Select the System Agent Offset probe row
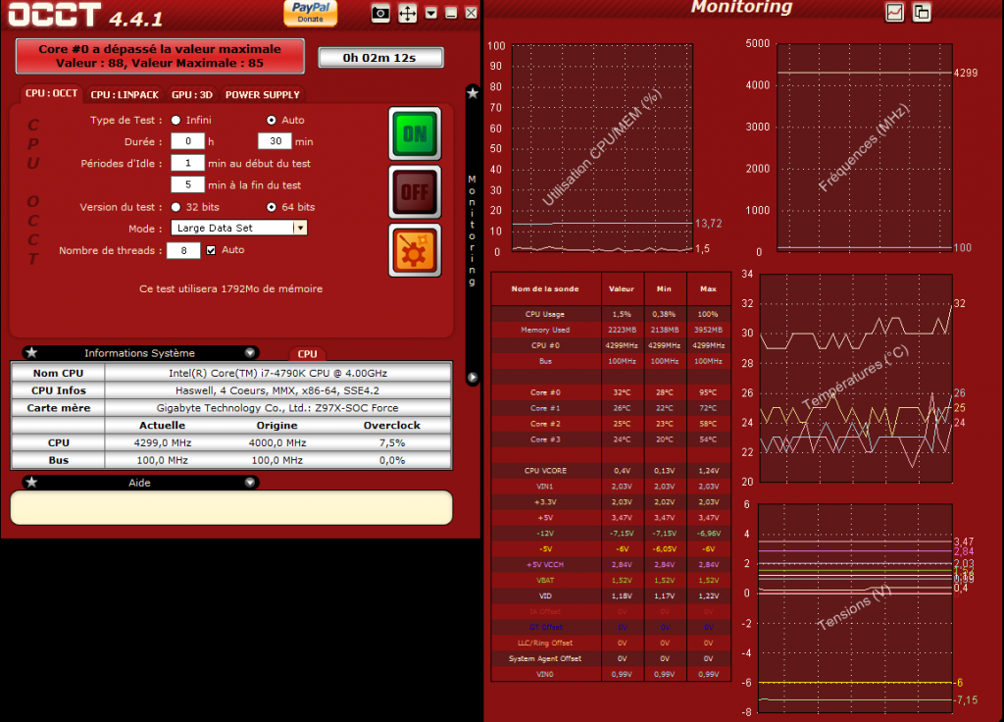 611,658
